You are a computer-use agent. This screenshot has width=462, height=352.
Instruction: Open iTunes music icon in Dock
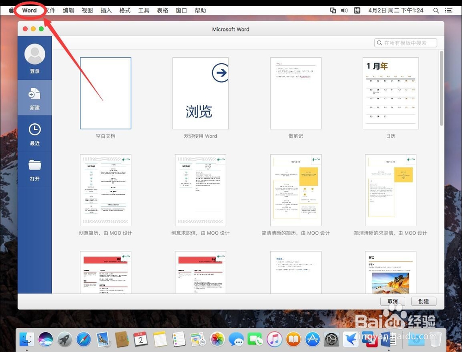click(x=274, y=340)
